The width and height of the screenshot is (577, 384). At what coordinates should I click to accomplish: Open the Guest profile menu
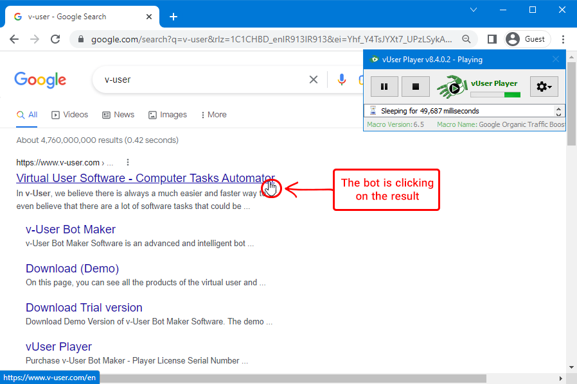(x=527, y=39)
